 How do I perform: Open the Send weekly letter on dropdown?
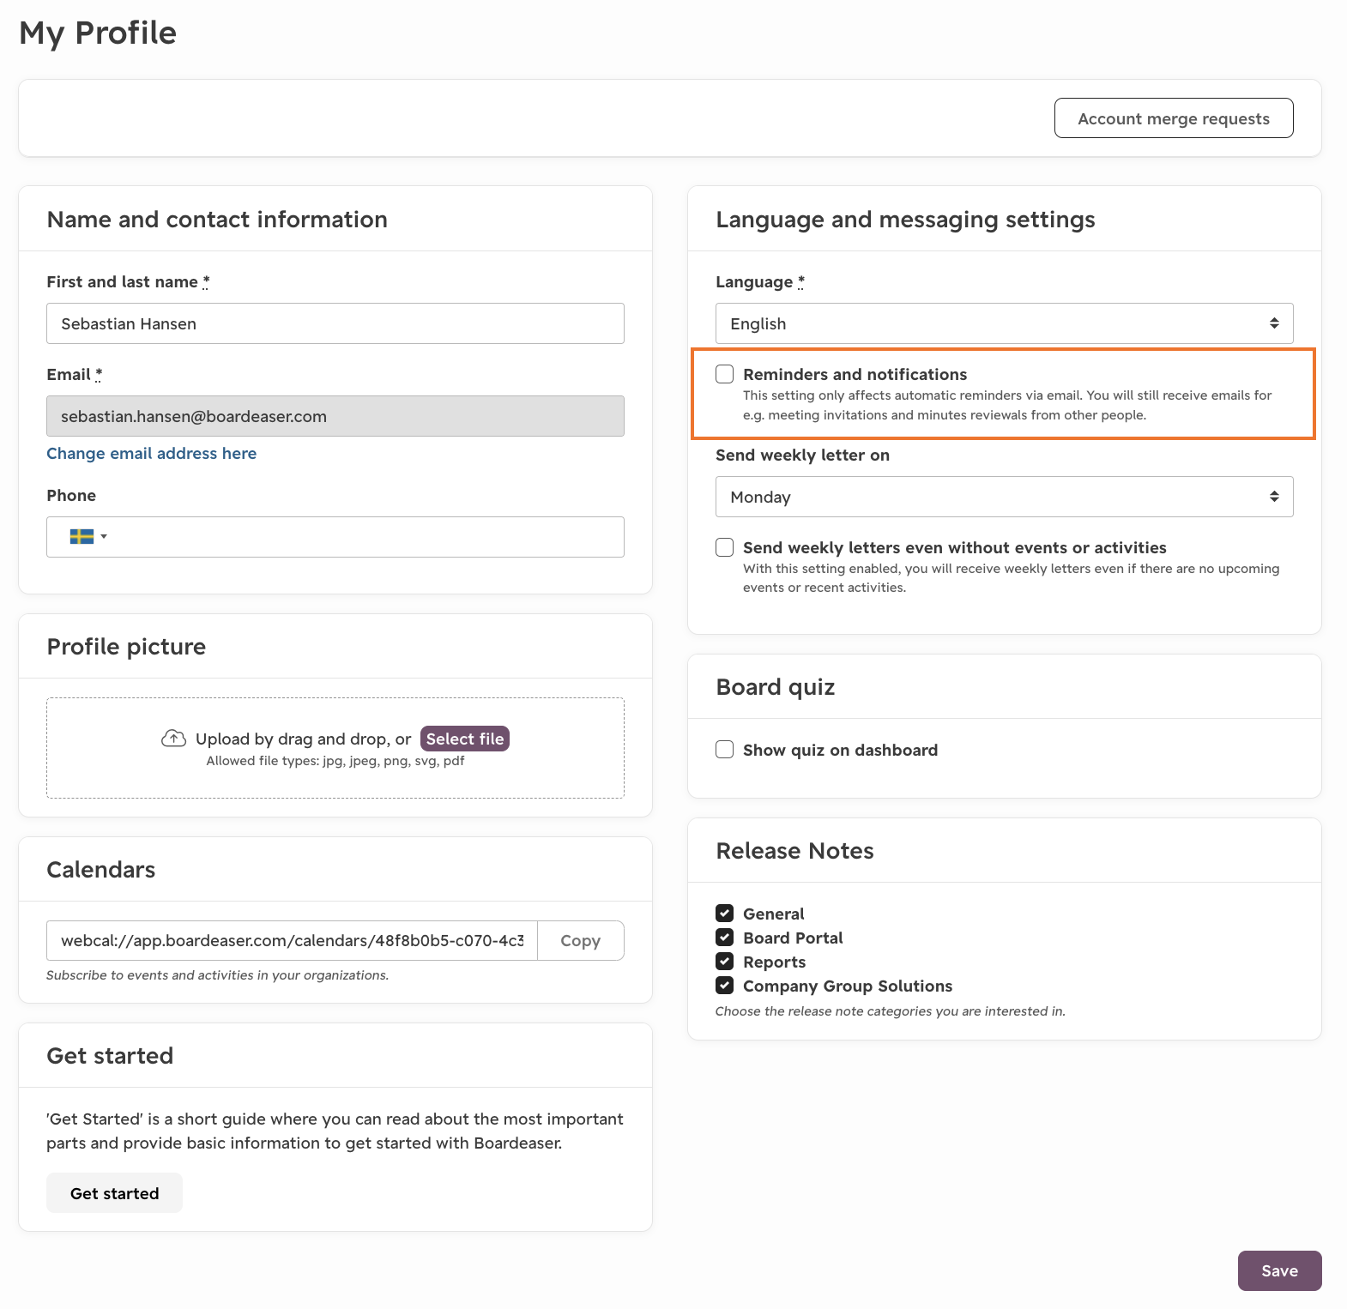[1004, 497]
